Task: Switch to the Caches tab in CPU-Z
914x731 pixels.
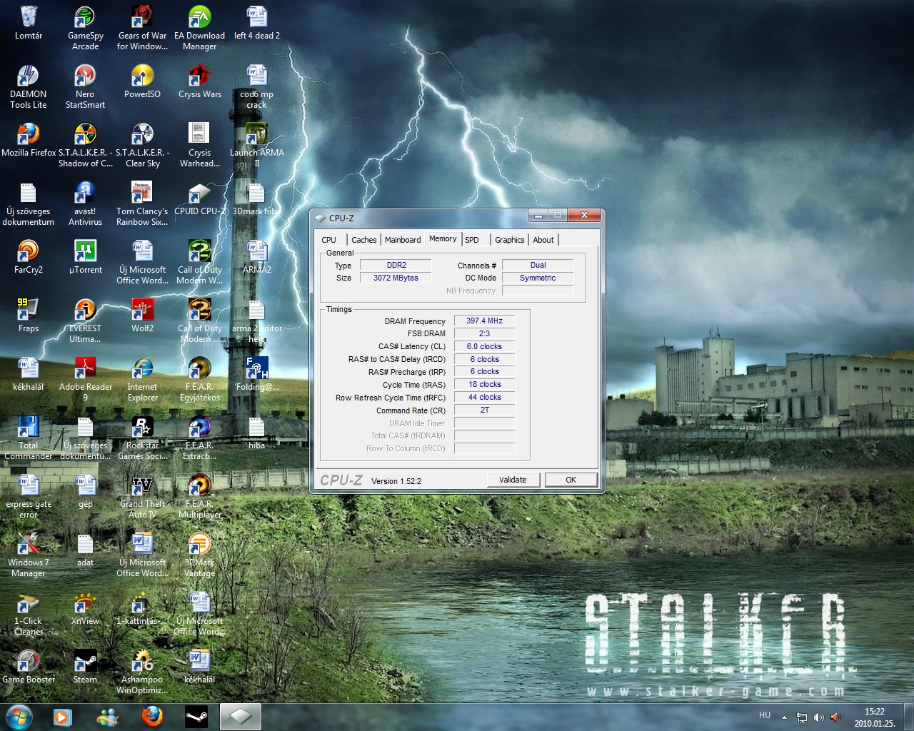Action: (364, 240)
